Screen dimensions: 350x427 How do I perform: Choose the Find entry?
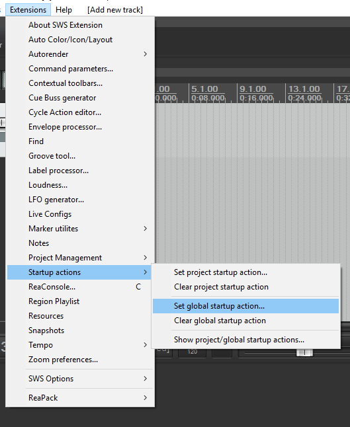80,141
